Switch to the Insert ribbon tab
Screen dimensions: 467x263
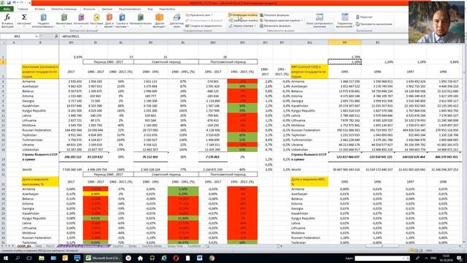(x=39, y=9)
